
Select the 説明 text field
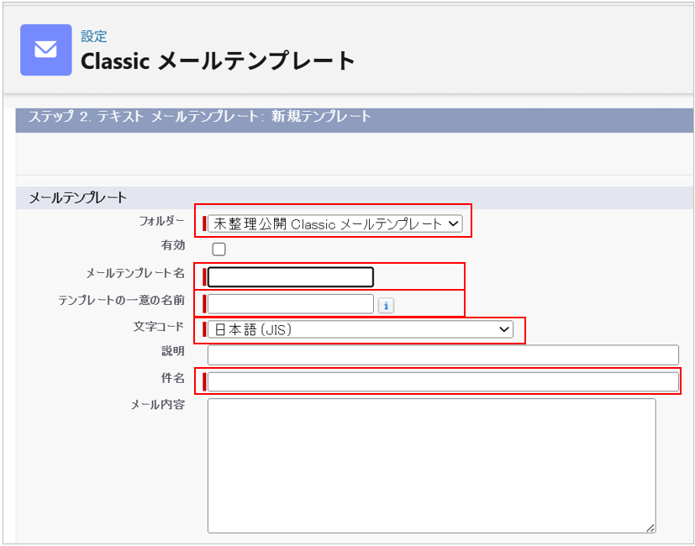[x=443, y=354]
